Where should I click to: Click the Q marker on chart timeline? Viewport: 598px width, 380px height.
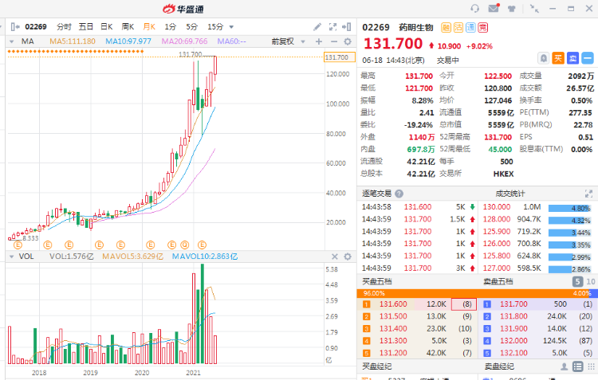(185, 245)
